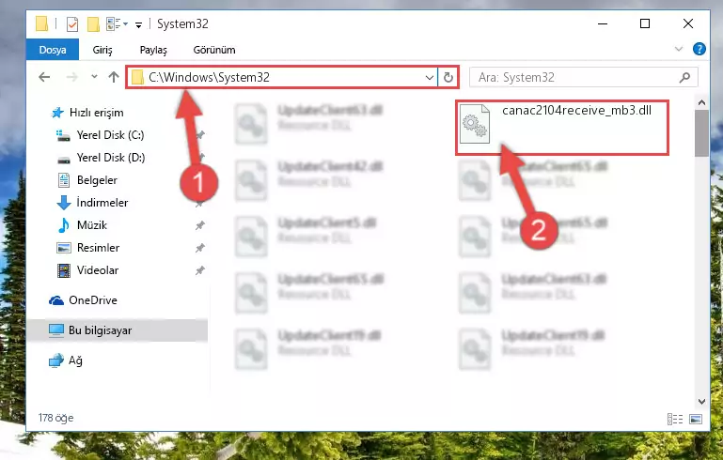The height and width of the screenshot is (460, 723).
Task: Click the 178 öğe status bar text
Action: point(55,418)
